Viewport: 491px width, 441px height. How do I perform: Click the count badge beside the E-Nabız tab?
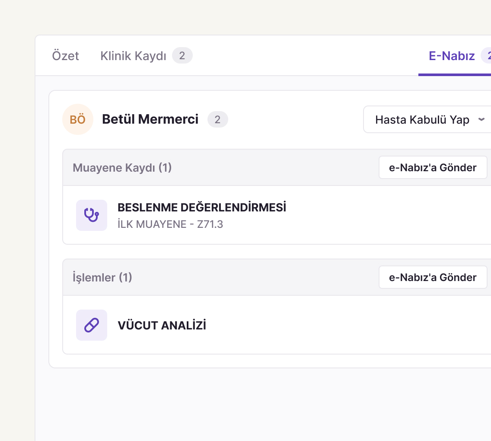486,55
